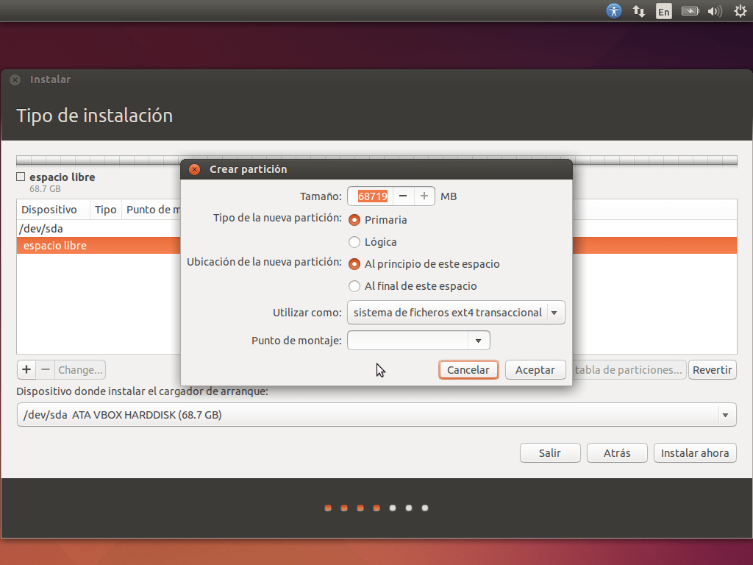This screenshot has height=565, width=753.
Task: Select the Primaria partition type
Action: pyautogui.click(x=355, y=220)
